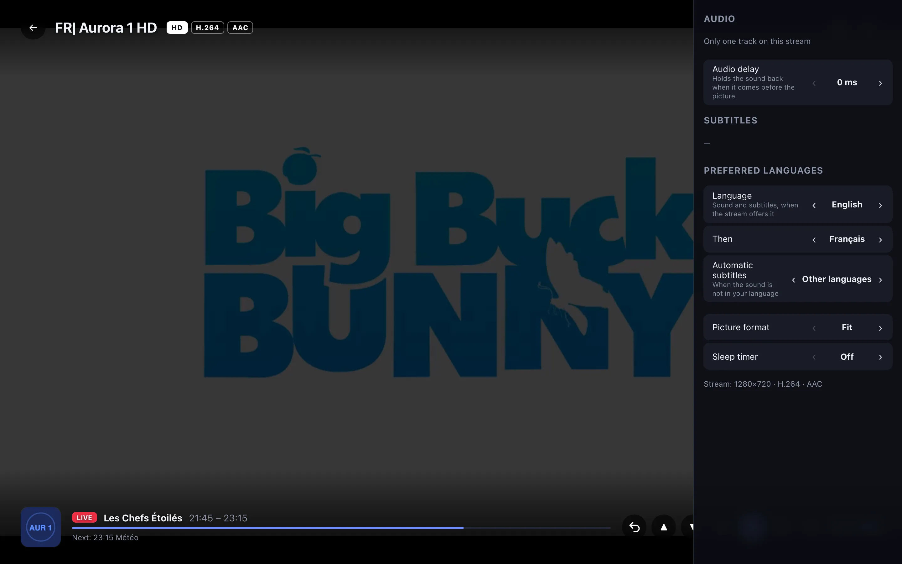Click the Off sleep timer value
The height and width of the screenshot is (564, 902).
pyautogui.click(x=847, y=357)
